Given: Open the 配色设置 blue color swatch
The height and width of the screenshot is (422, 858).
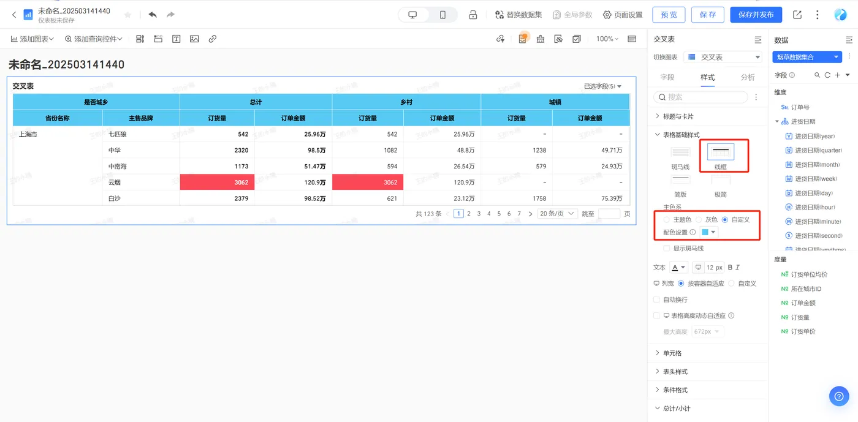Looking at the screenshot, I should point(708,232).
